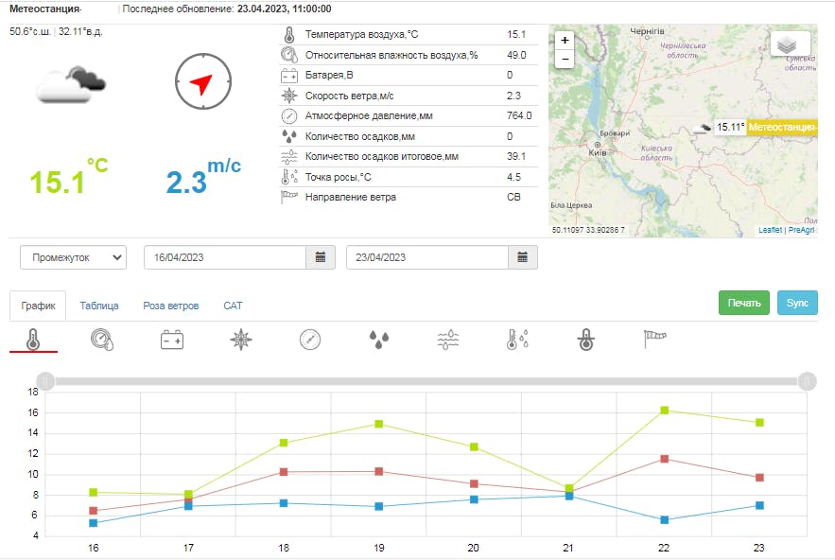Select the air temperature chart icon
This screenshot has width=835, height=560.
click(33, 340)
